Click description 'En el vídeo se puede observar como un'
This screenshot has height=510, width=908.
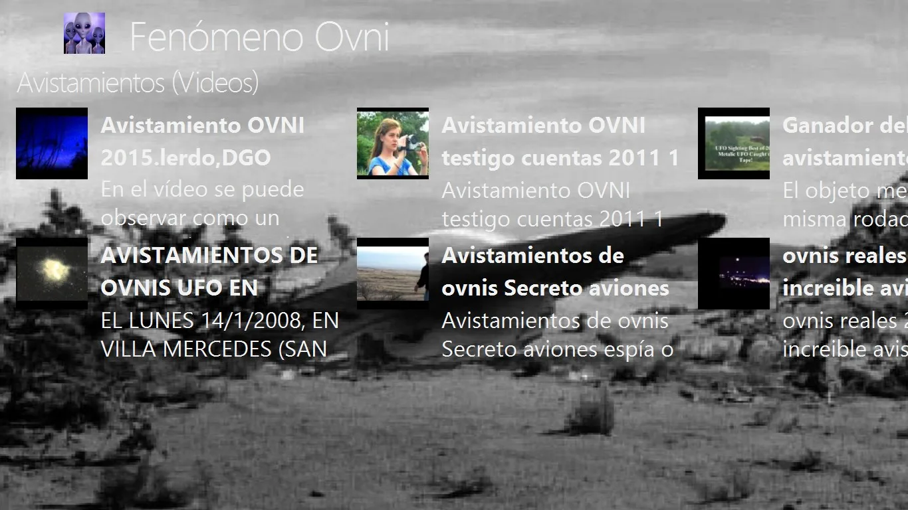pyautogui.click(x=203, y=203)
